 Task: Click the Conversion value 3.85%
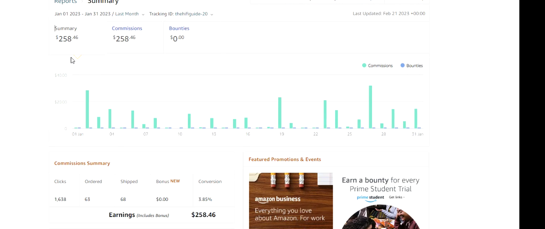pos(205,199)
